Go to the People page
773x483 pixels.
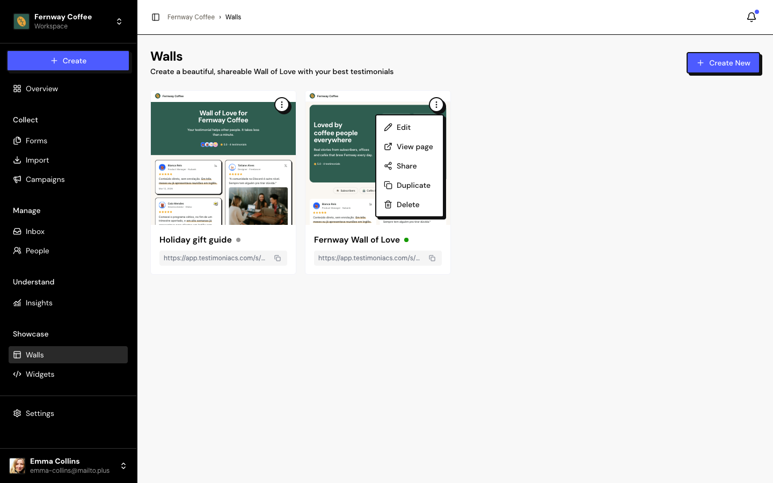click(68, 251)
